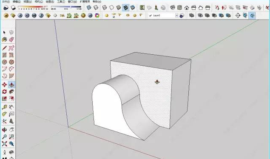Open the 窗口(W) Window menu
Image resolution: width=270 pixels, height=159 pixels.
pos(72,2)
